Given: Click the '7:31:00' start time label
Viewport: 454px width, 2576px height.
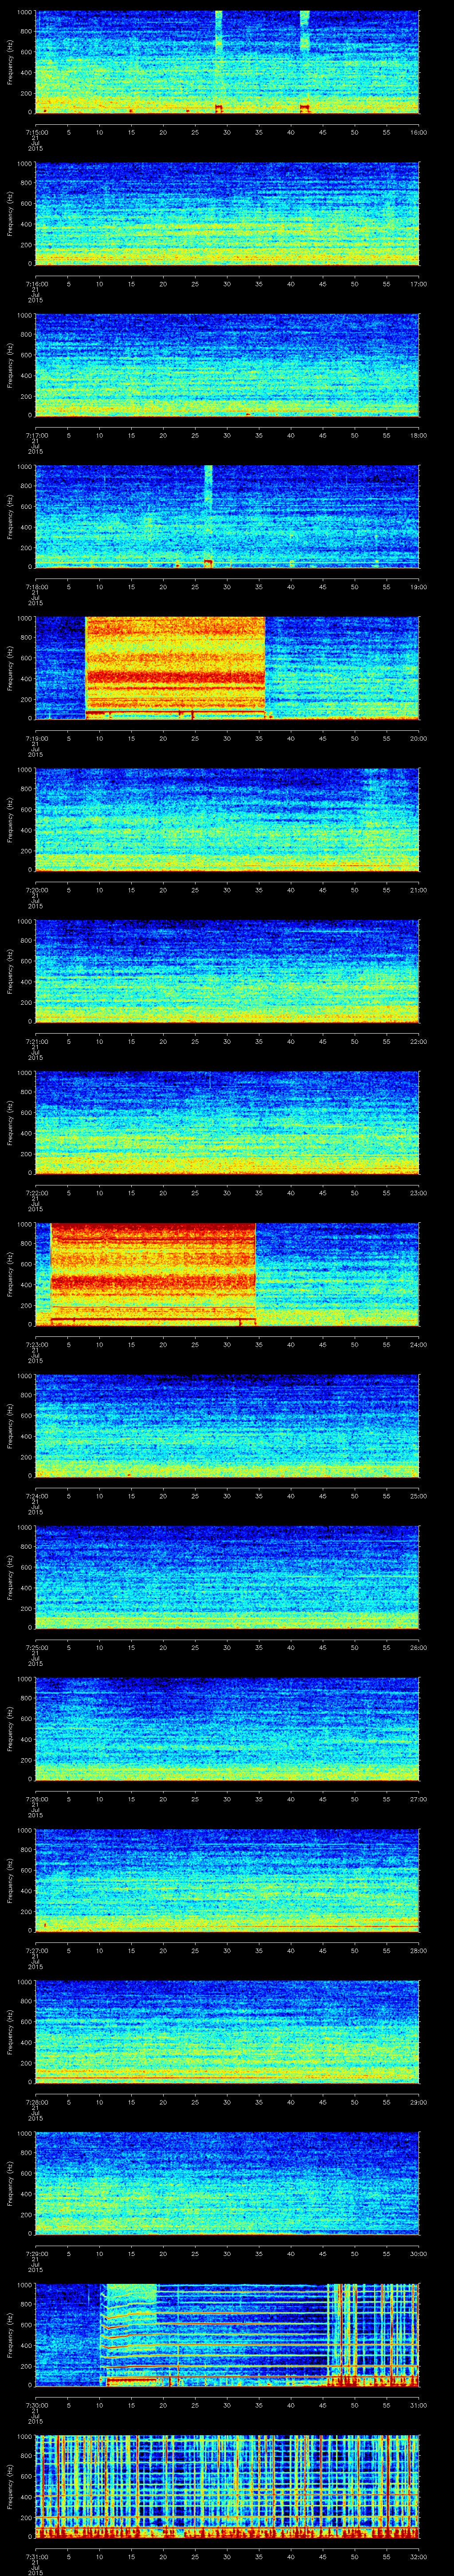Looking at the screenshot, I should tap(36, 2556).
